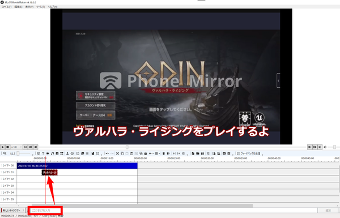Open the 表示(V) menu
The width and height of the screenshot is (340, 218).
(29, 7)
